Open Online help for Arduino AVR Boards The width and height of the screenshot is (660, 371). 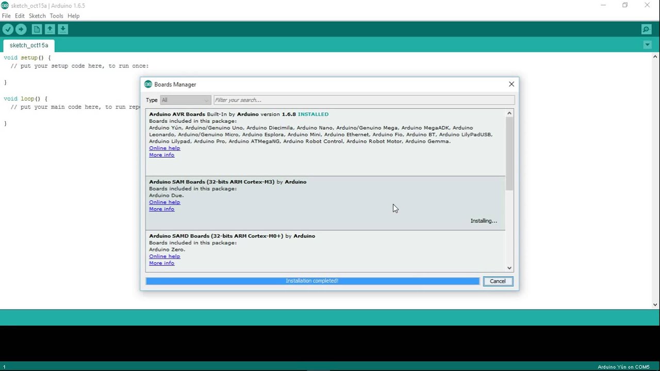(x=164, y=148)
